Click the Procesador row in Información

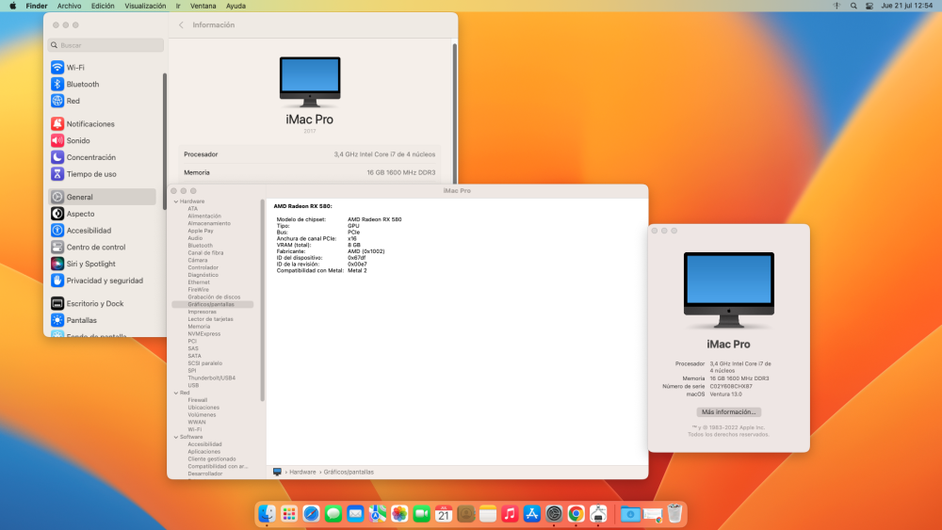pos(309,154)
